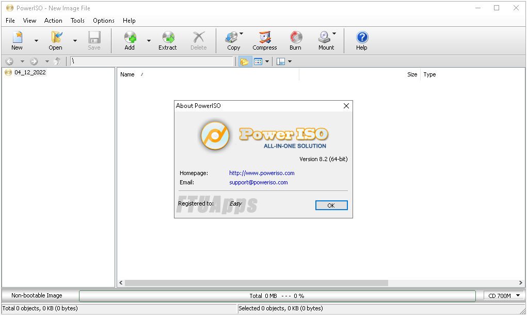This screenshot has height=316, width=527.
Task: Expand the Open button dropdown arrow
Action: (x=75, y=41)
